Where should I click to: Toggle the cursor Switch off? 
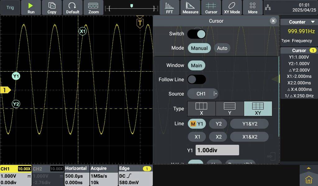(197, 33)
